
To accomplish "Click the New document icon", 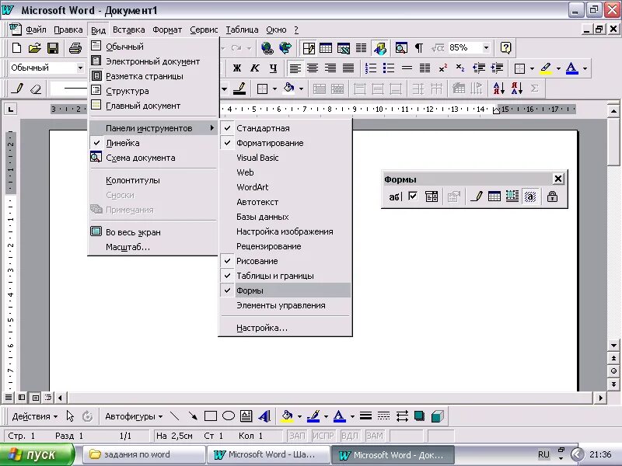I will pyautogui.click(x=16, y=48).
